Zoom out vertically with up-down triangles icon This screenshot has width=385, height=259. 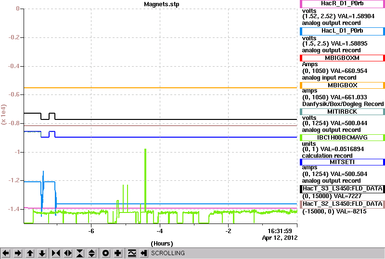tap(92, 253)
